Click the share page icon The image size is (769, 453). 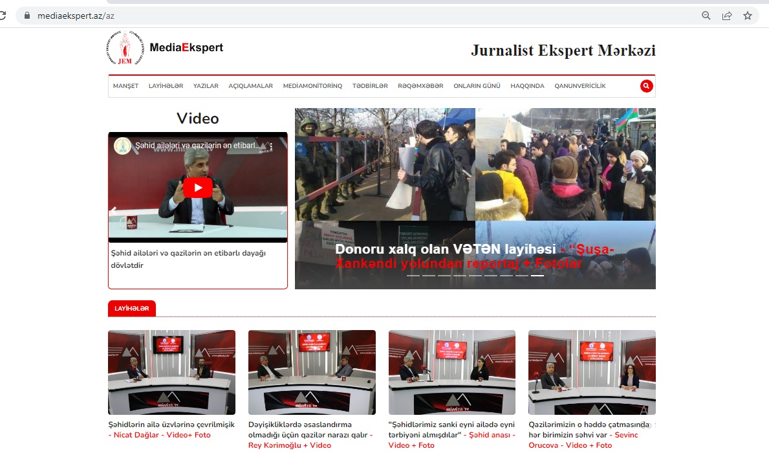click(x=726, y=16)
